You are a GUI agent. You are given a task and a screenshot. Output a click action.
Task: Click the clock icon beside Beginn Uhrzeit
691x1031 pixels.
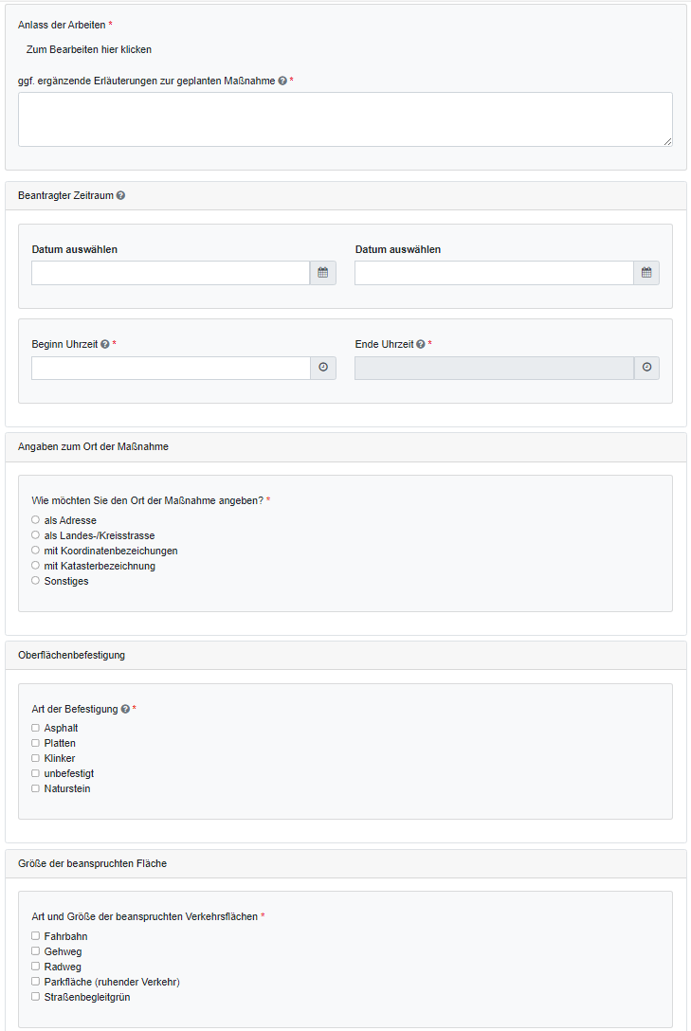[322, 368]
